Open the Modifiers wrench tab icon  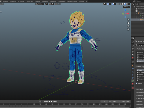coord(133,69)
